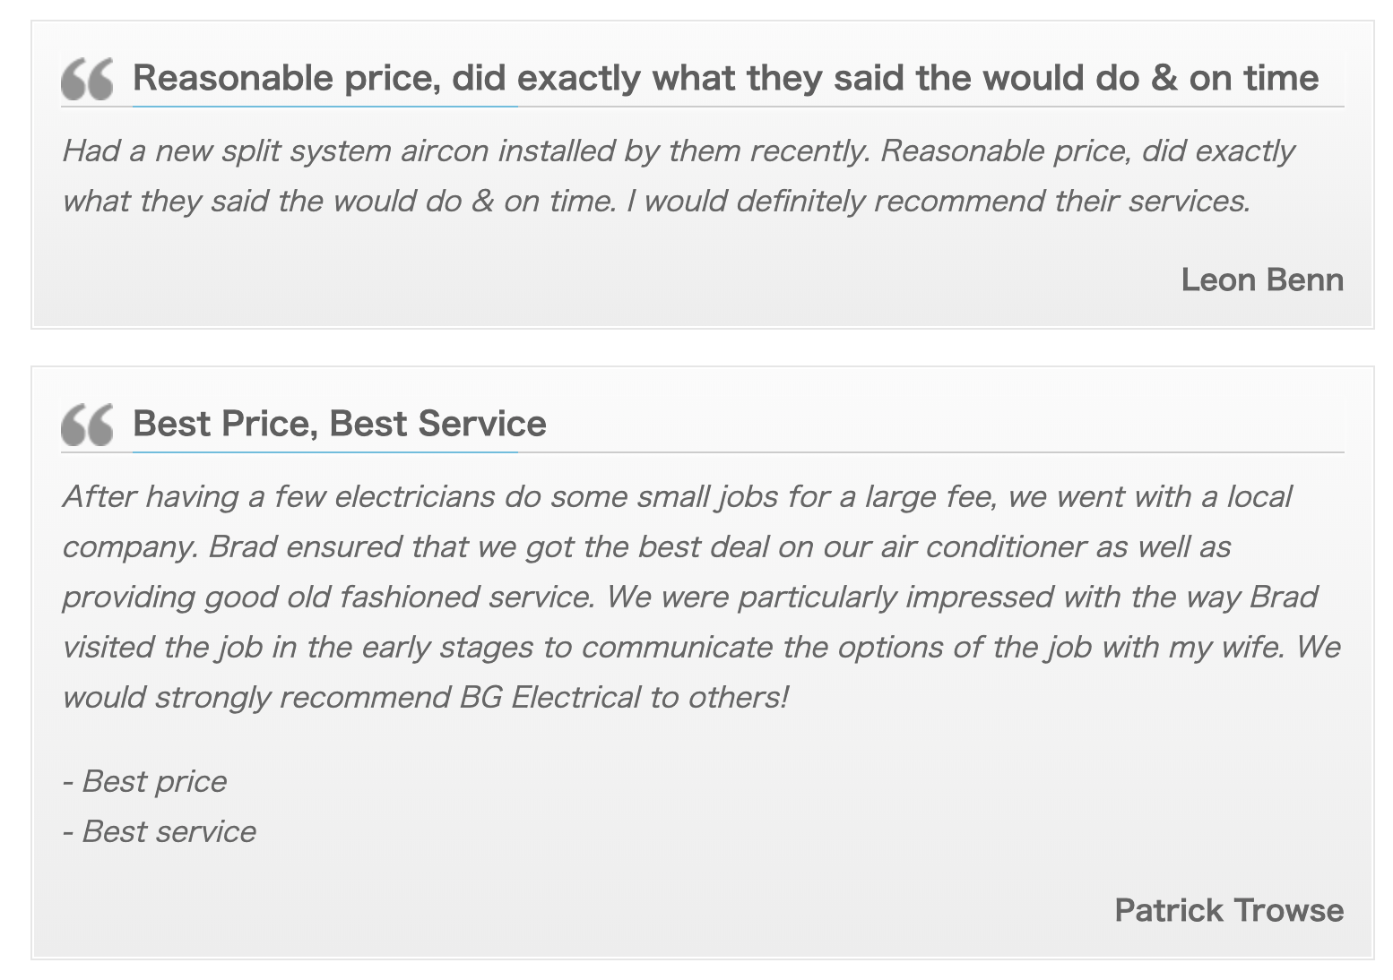Click the quote mark icon beside Reasonable price heading
Screen dimensions: 1393x980
[x=87, y=79]
